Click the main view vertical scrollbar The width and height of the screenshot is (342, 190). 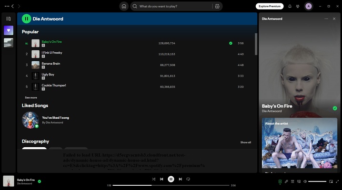tap(256, 44)
